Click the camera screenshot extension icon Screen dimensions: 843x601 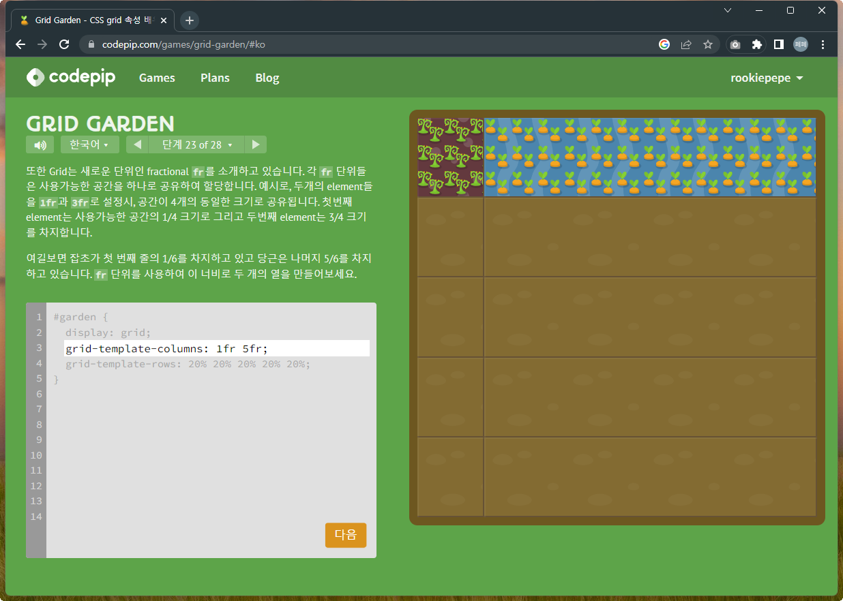coord(735,44)
